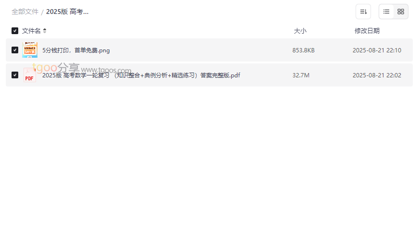Navigate to 全部文件 breadcrumb
The height and width of the screenshot is (247, 420).
click(25, 12)
